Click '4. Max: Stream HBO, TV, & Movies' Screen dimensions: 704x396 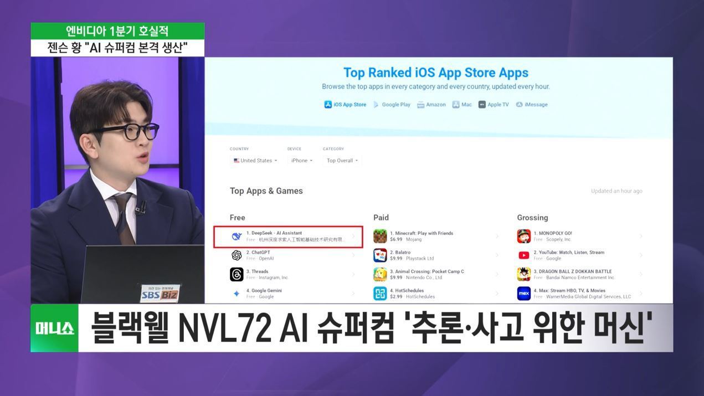(x=569, y=290)
